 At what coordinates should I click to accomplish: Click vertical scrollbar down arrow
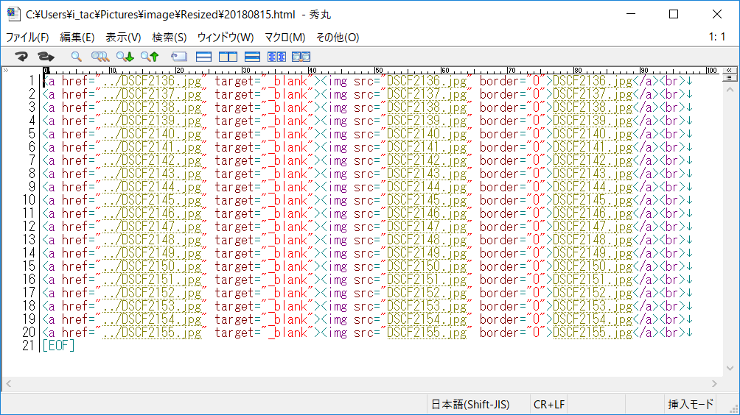pyautogui.click(x=730, y=368)
